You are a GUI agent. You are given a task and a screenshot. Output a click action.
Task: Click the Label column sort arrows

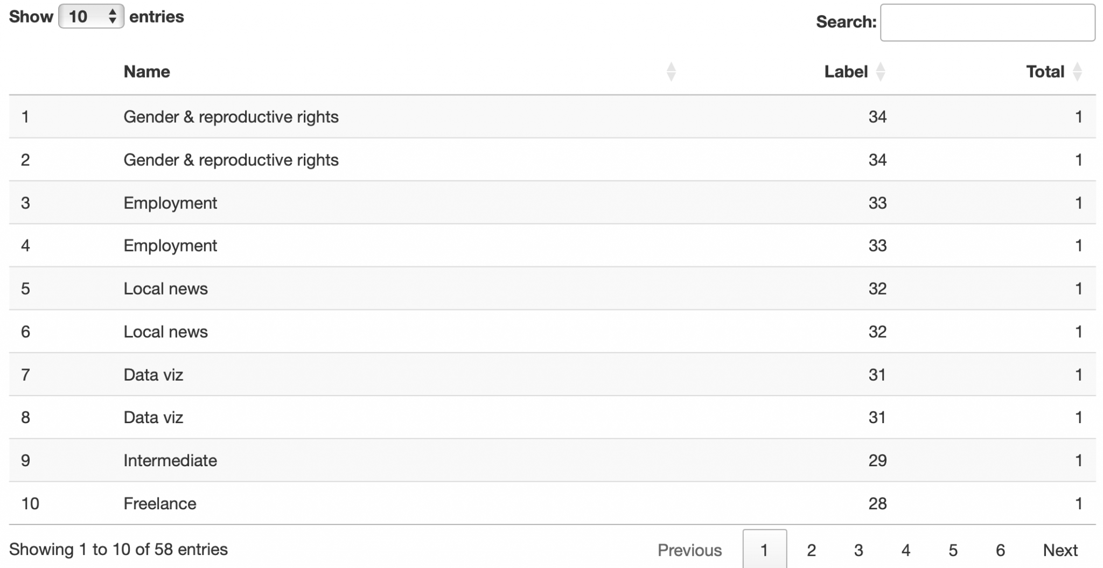click(x=881, y=71)
